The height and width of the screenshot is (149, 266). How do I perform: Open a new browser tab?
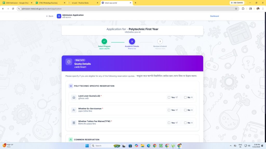[135, 3]
